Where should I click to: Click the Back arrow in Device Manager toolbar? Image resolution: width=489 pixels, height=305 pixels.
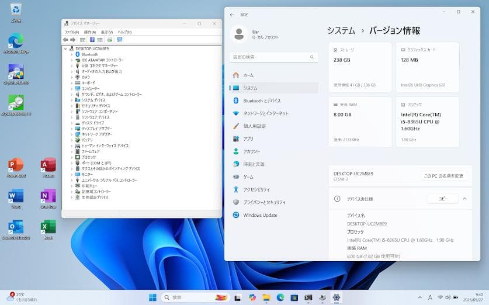(x=65, y=40)
